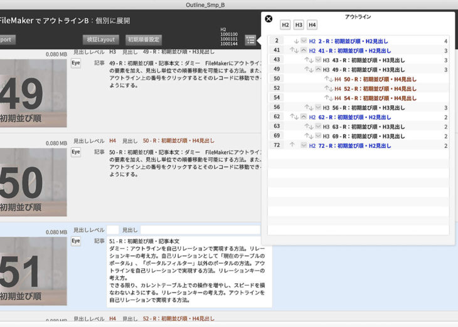Move outline row 49 down using its down arrow
The image size is (458, 327).
tap(311, 70)
